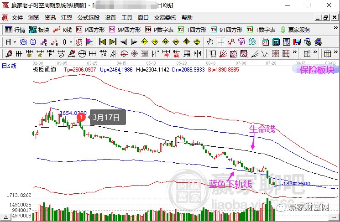Jump to first bar with skip-start icon
The height and width of the screenshot is (222, 340).
pyautogui.click(x=102, y=42)
